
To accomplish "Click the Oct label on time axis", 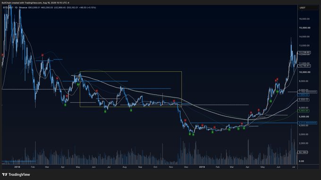I will 155,167.
